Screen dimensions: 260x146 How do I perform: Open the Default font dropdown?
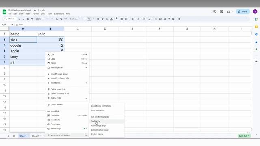75,19
